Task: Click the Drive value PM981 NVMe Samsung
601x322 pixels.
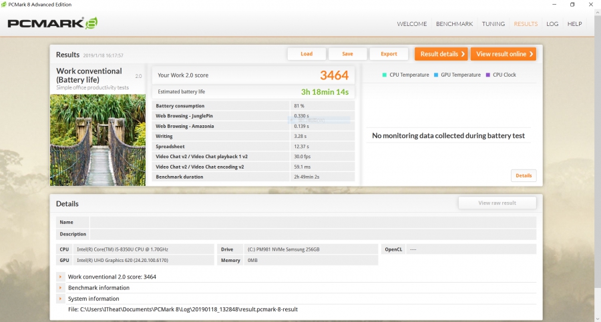Action: pyautogui.click(x=311, y=249)
